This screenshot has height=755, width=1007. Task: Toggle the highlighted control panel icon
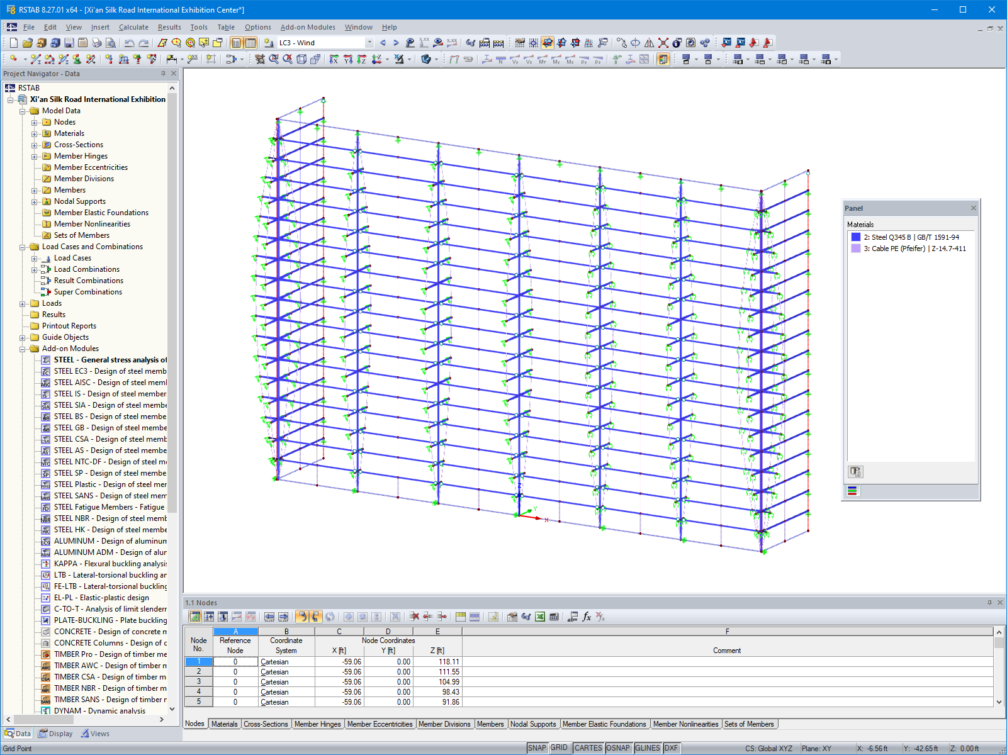click(x=663, y=59)
